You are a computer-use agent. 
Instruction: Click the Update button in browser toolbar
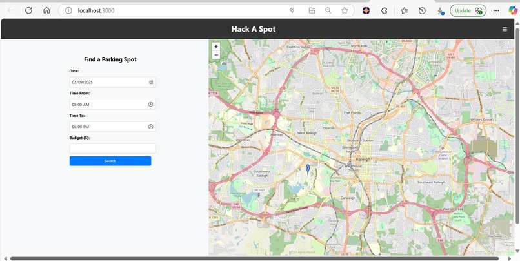[x=468, y=10]
